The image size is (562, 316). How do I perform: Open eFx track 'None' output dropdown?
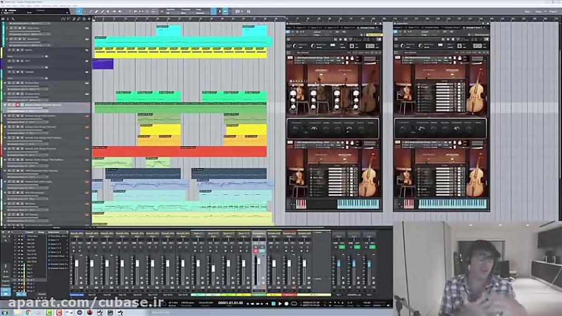point(26,67)
